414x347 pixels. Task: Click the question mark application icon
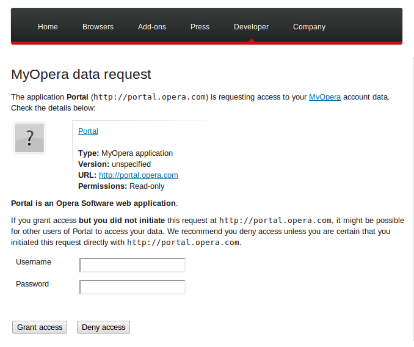click(29, 138)
